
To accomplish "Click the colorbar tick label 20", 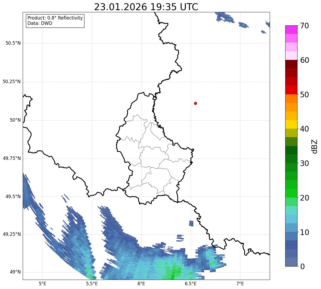I will pos(304,198).
